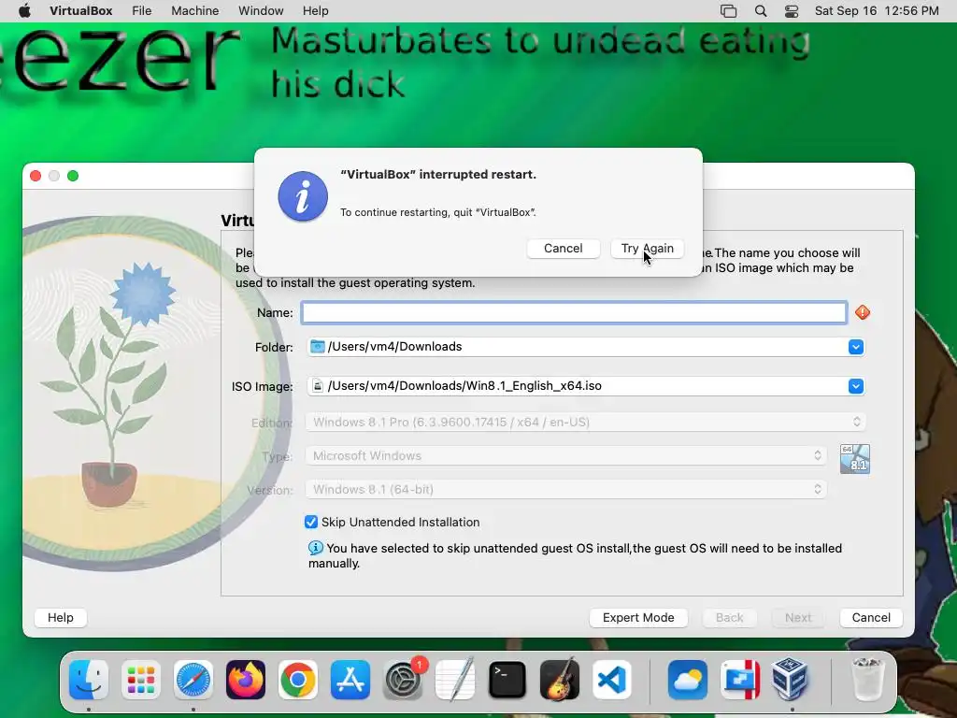This screenshot has width=957, height=718.
Task: Click the Next button in the wizard
Action: tap(798, 617)
